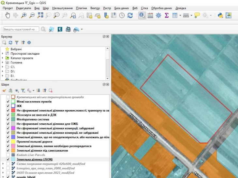
Task: Select Вибрані favorites item in Browser
Action: point(16,49)
